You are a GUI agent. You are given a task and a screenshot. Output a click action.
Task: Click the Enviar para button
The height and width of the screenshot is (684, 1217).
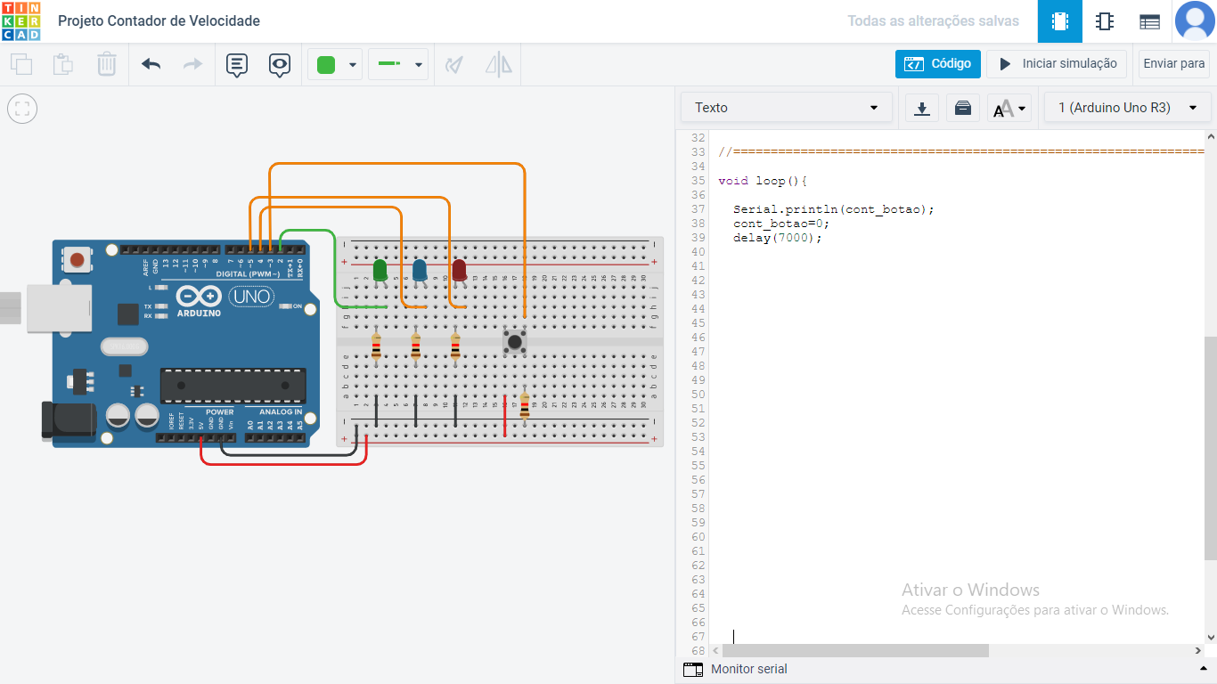1173,64
